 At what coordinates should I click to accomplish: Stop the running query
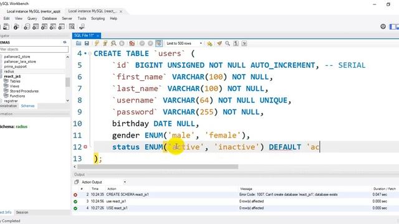point(122,44)
